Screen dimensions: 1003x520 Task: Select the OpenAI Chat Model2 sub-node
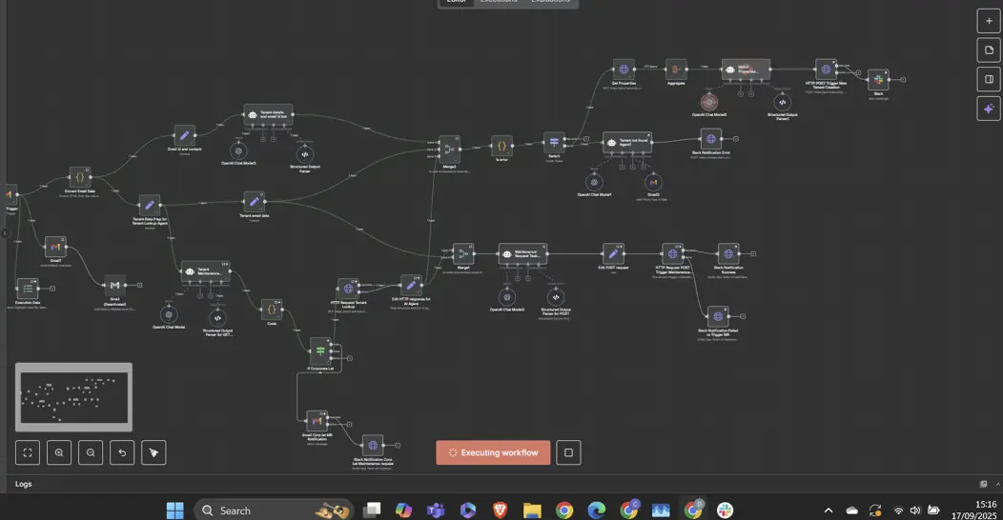pyautogui.click(x=506, y=296)
